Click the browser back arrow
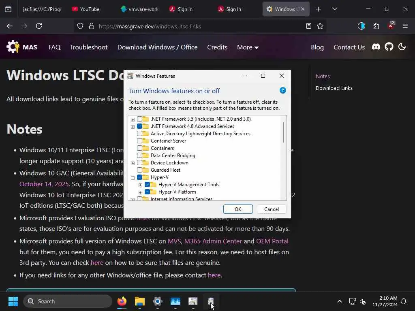The height and width of the screenshot is (311, 415). click(x=10, y=26)
